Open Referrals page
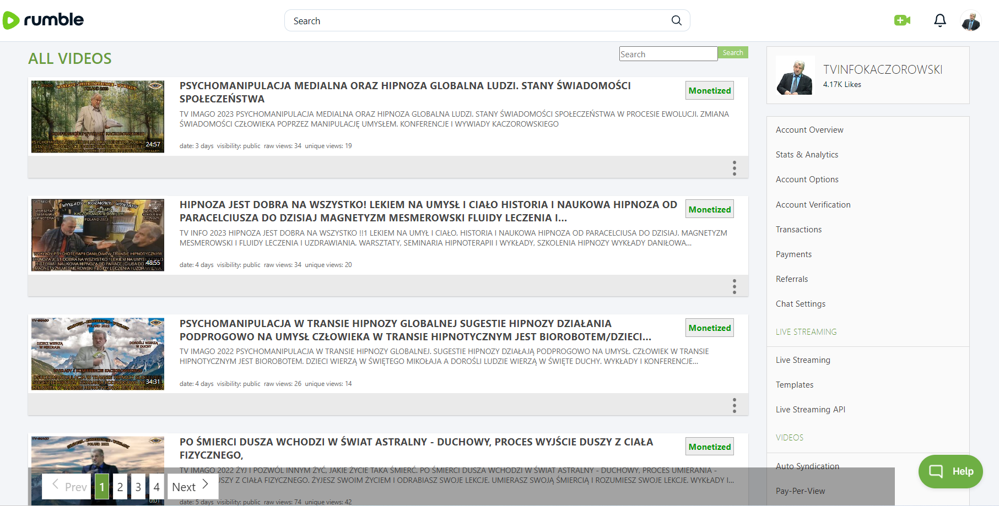Image resolution: width=999 pixels, height=506 pixels. pos(792,279)
